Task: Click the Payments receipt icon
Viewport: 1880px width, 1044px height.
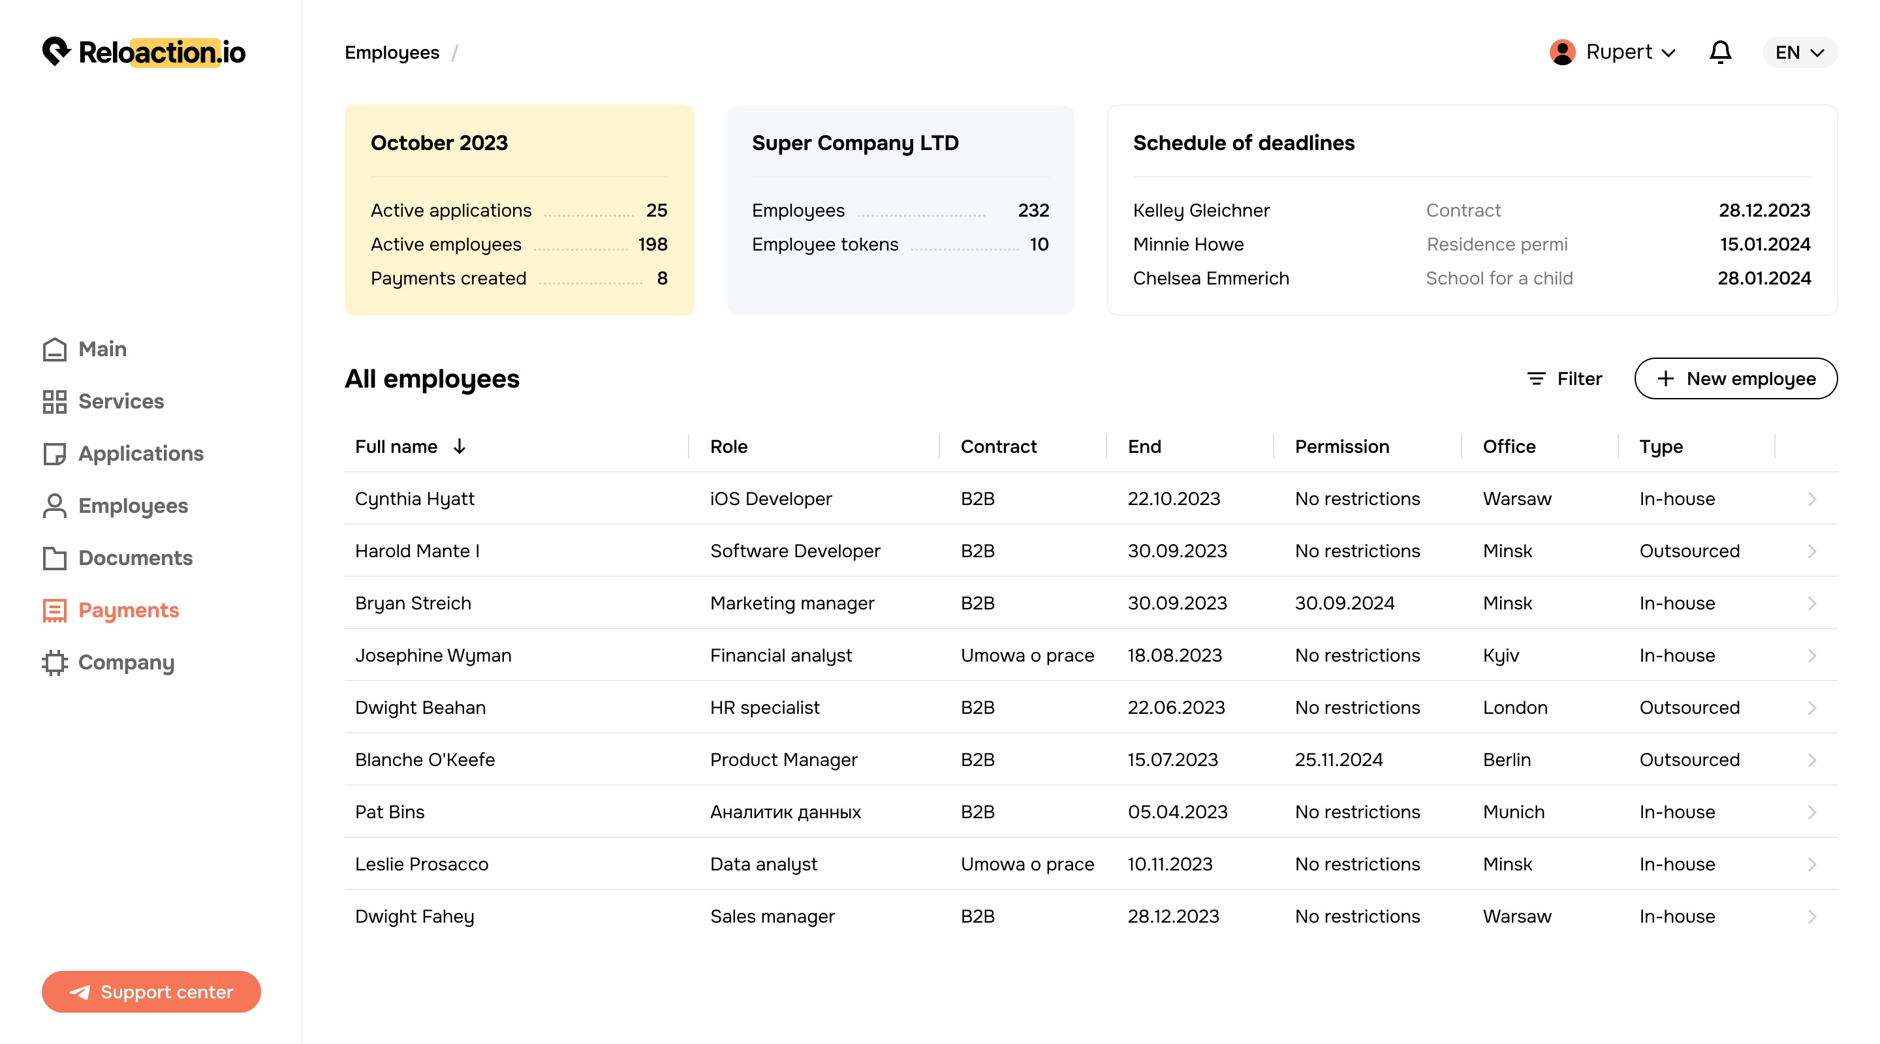Action: point(55,611)
